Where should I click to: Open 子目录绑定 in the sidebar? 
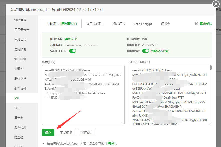pyautogui.click(x=22, y=30)
